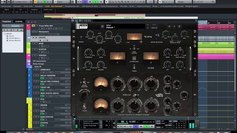Click Record in the bottom transport panel
237x133 pixels.
pyautogui.click(x=152, y=126)
